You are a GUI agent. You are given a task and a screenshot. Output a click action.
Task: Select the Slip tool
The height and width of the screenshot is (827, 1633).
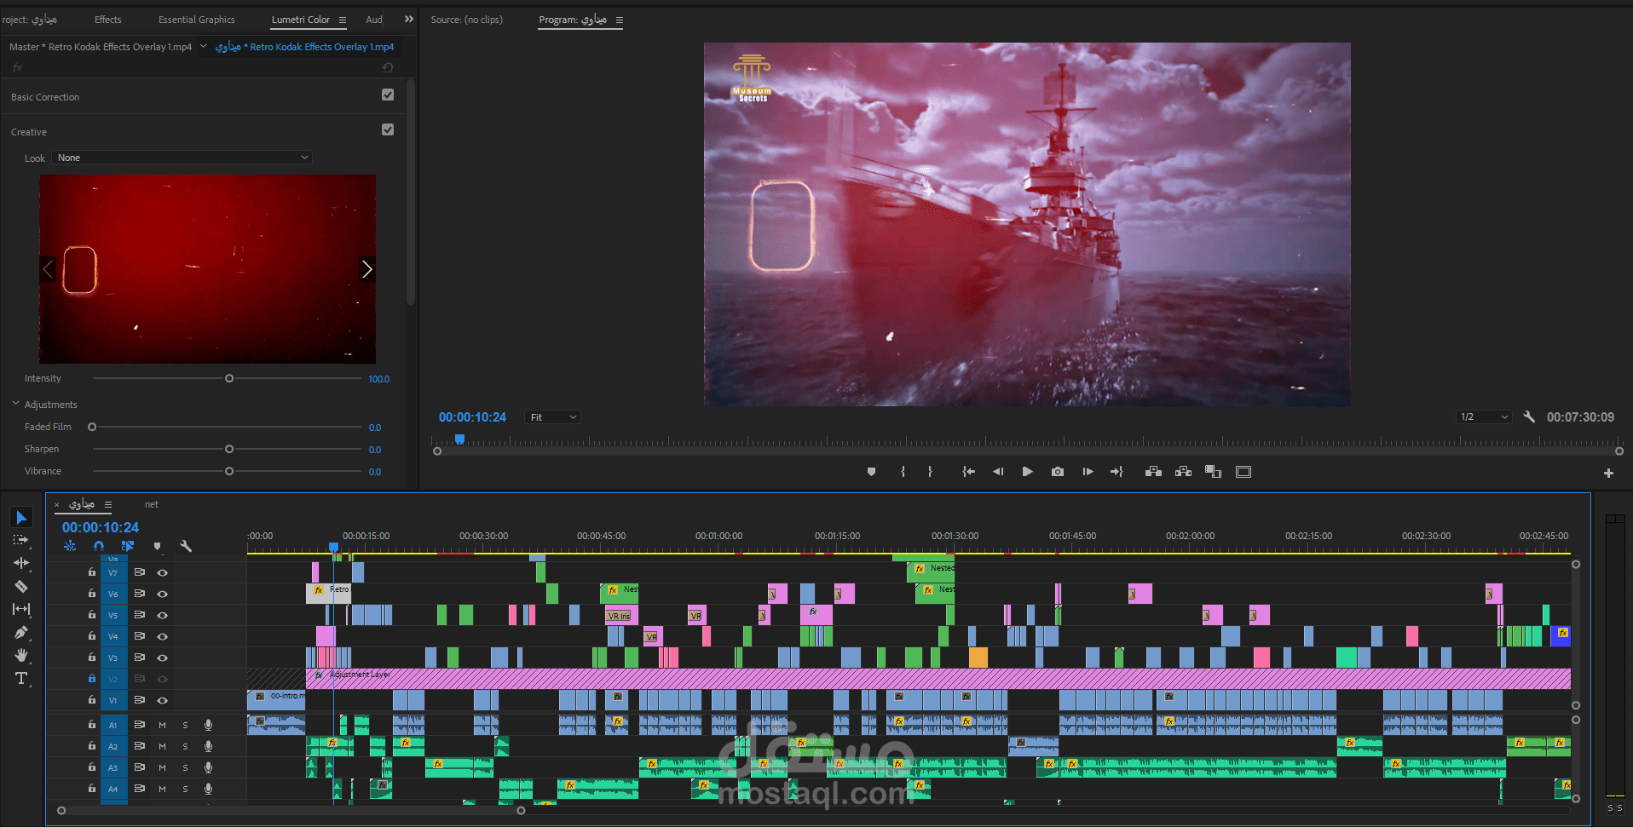point(21,609)
